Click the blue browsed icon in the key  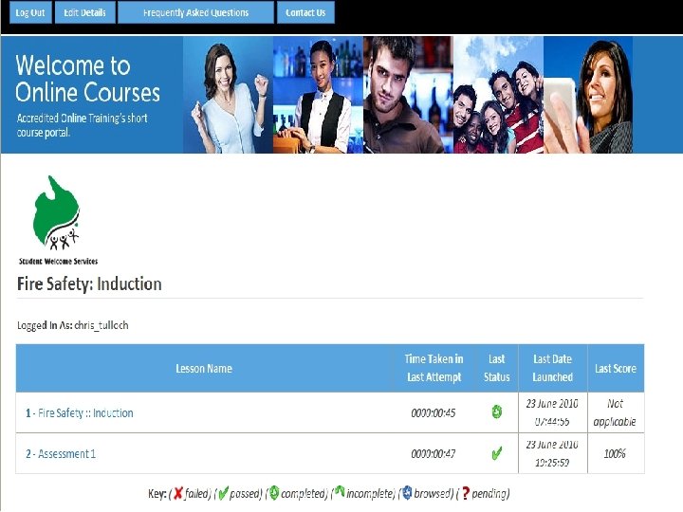[x=407, y=493]
